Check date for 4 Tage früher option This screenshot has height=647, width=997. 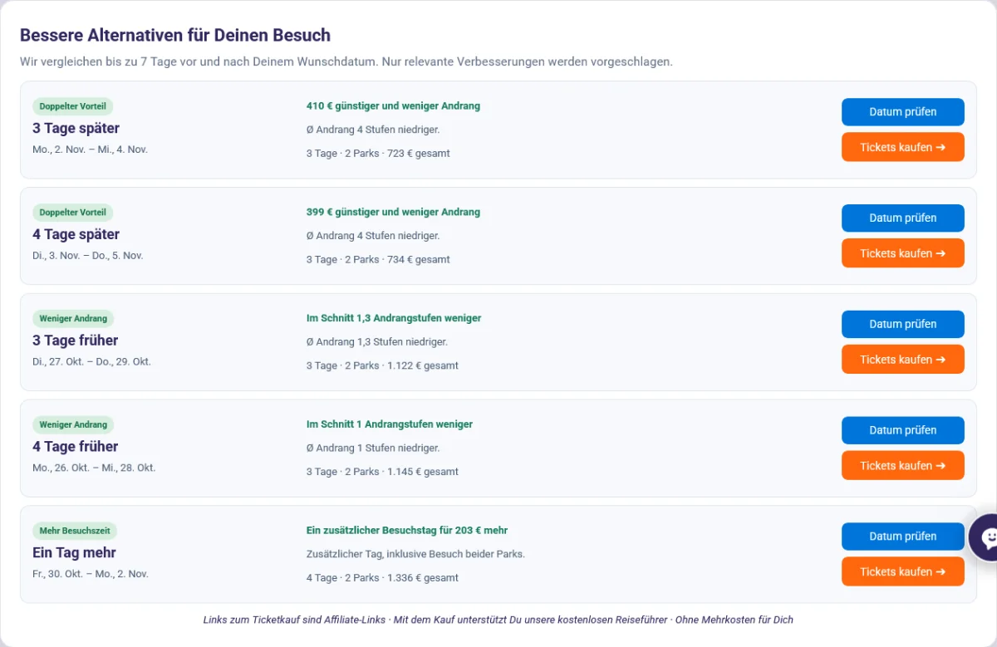[903, 431]
